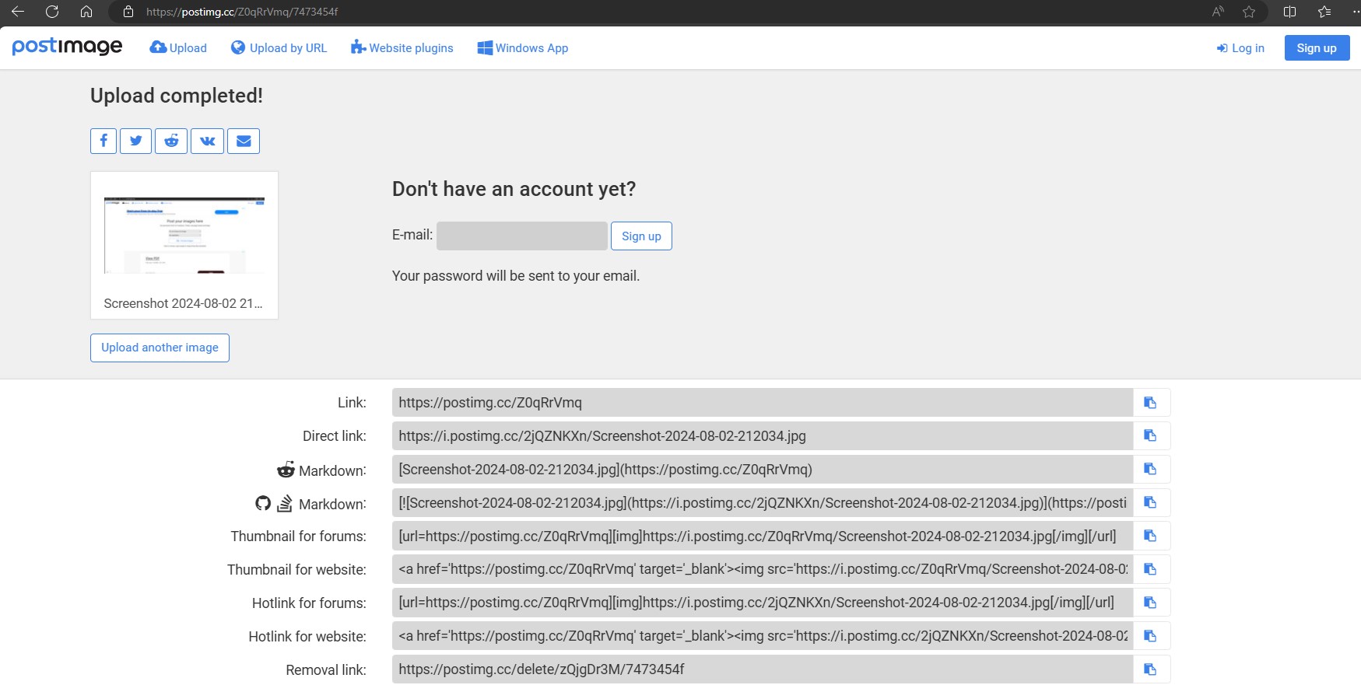Select the Hotlink for forums field
Viewport: 1361px width, 692px height.
tap(763, 603)
